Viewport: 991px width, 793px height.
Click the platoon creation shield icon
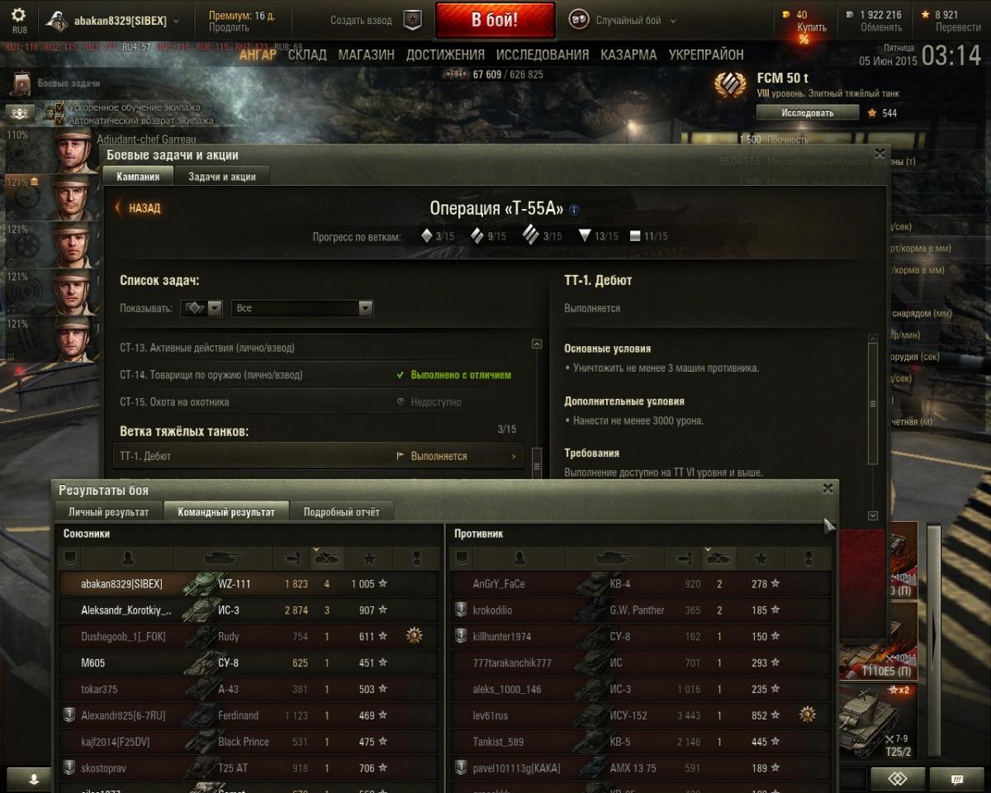[x=412, y=20]
